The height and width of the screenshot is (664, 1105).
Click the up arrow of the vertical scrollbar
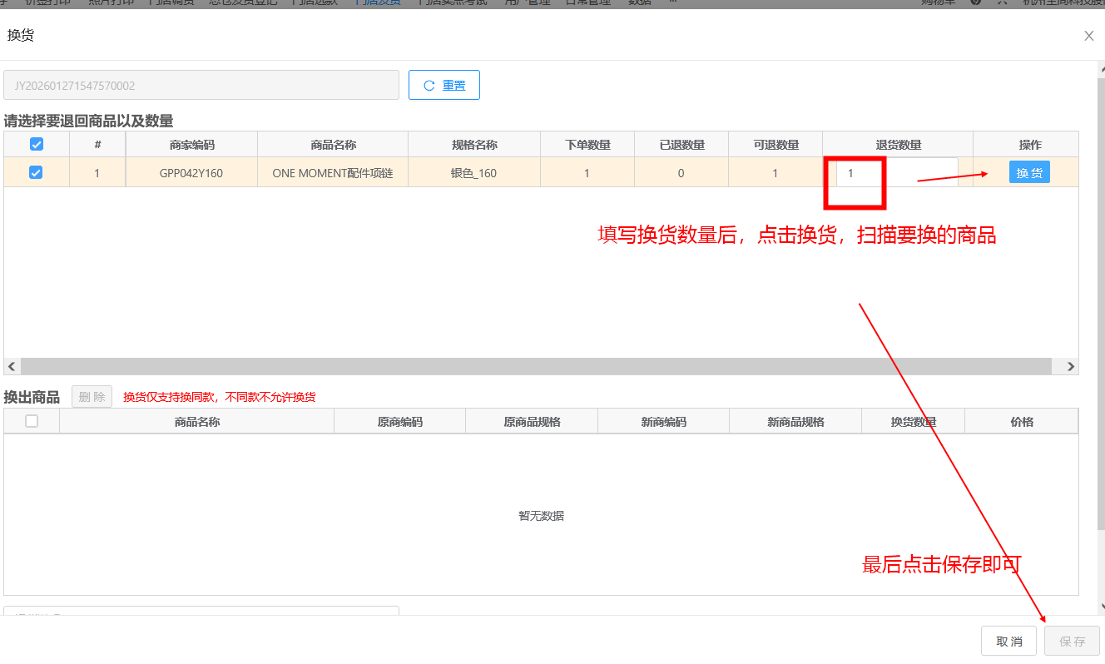click(1102, 67)
